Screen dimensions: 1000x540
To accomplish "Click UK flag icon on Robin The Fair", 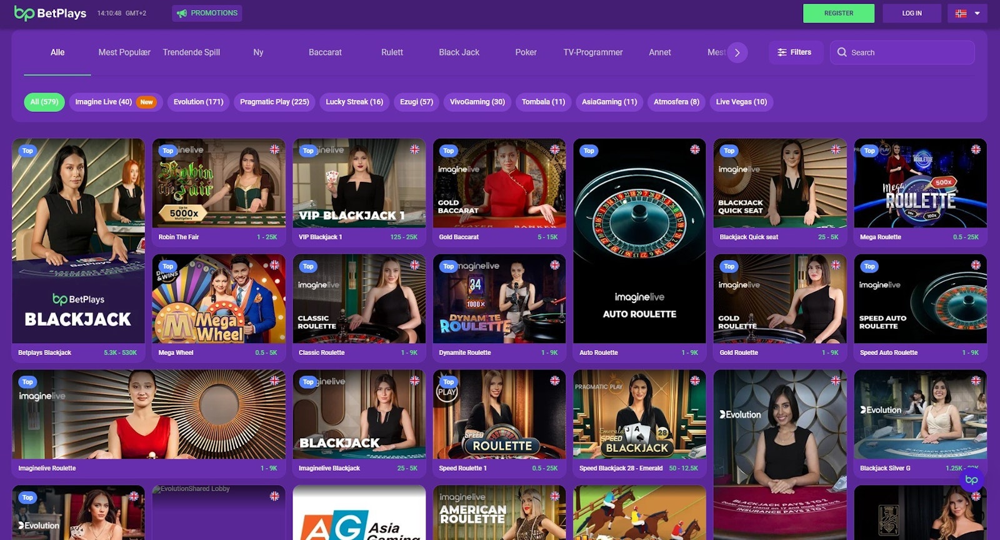I will point(274,149).
